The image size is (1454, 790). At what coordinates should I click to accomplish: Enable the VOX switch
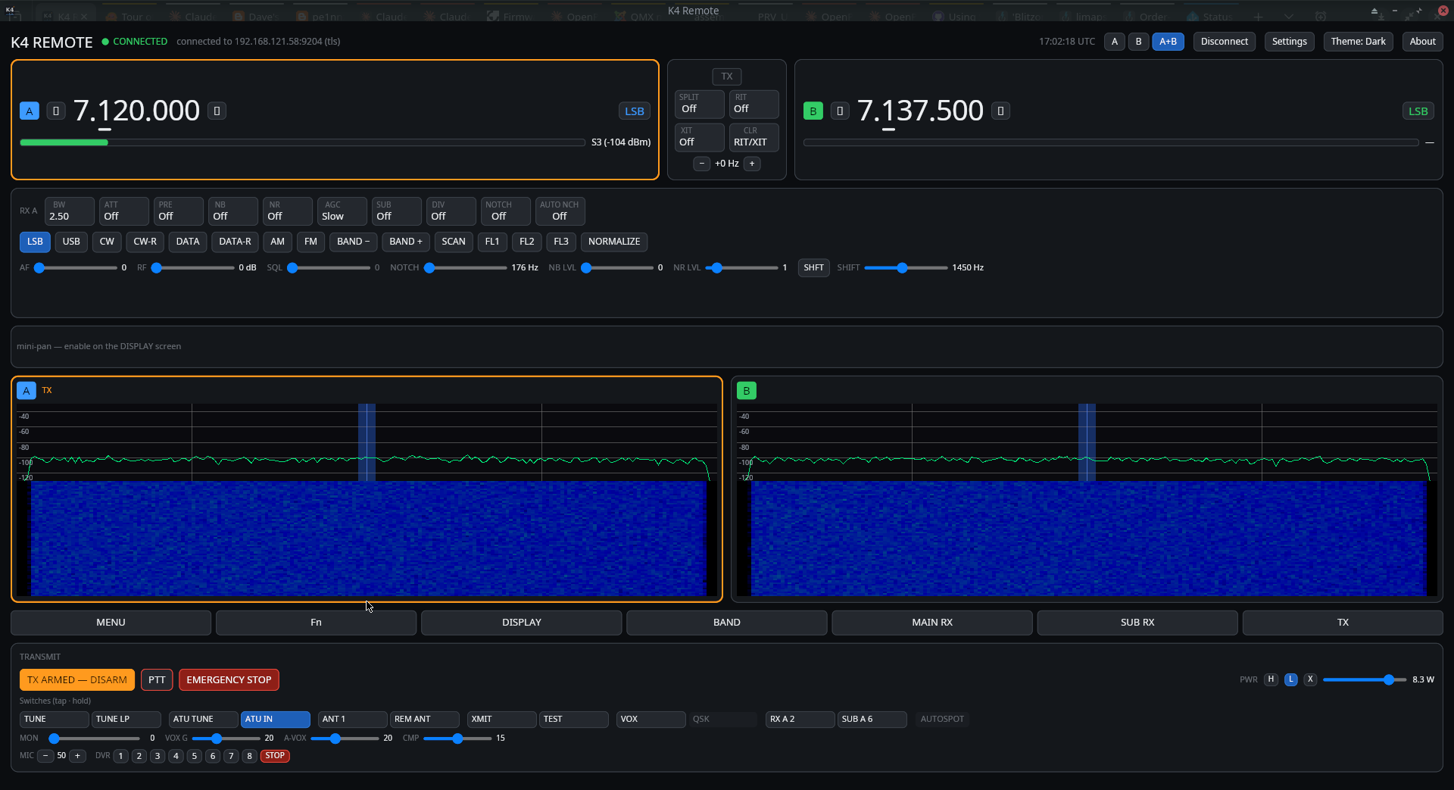[x=651, y=720]
